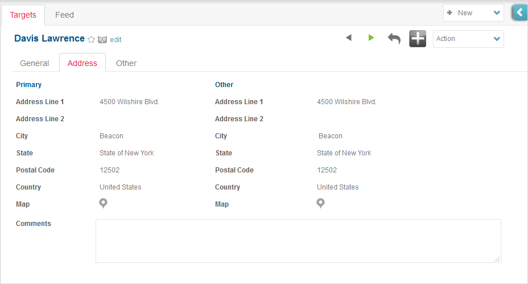Click the edit link
Image resolution: width=528 pixels, height=284 pixels.
(115, 40)
